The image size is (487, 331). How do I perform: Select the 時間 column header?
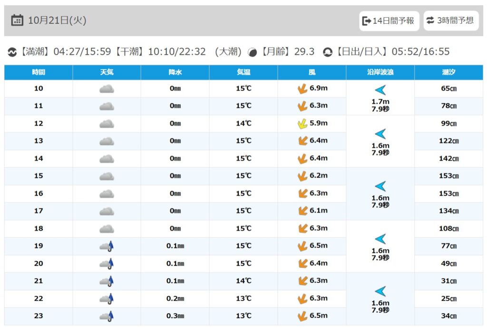[39, 72]
